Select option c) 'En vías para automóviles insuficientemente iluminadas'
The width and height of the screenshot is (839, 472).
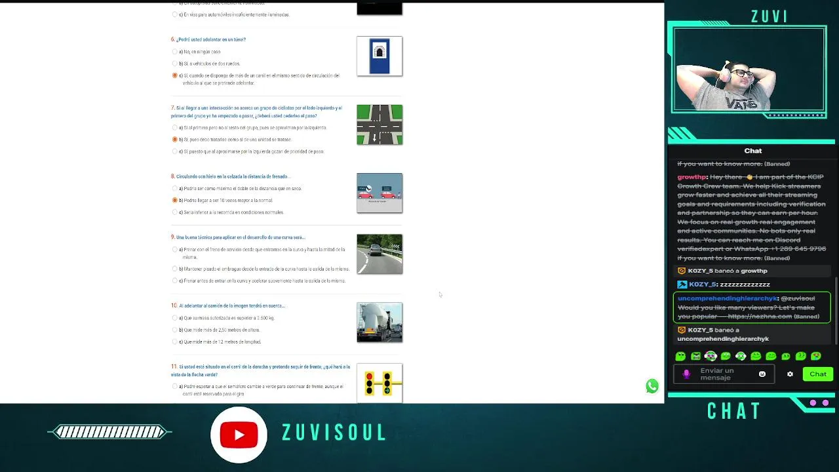(174, 14)
